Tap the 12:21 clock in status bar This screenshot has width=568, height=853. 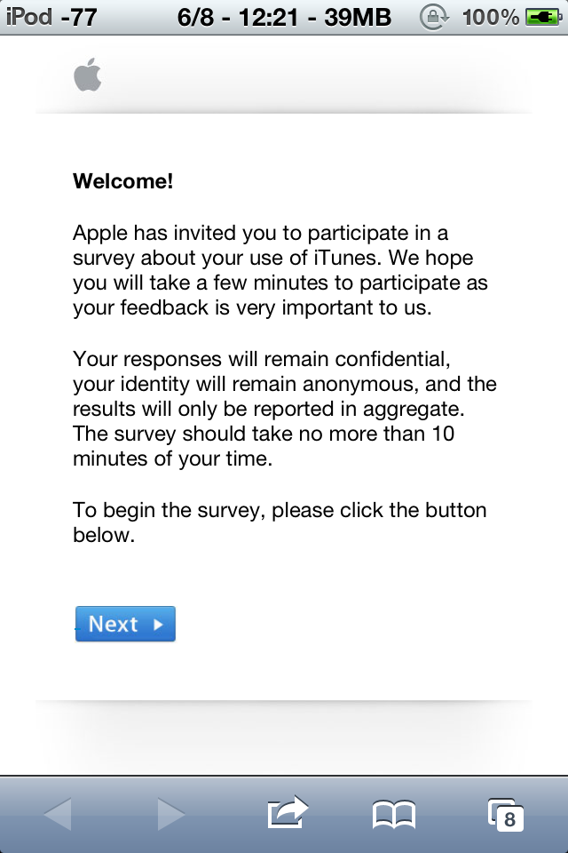(x=269, y=18)
